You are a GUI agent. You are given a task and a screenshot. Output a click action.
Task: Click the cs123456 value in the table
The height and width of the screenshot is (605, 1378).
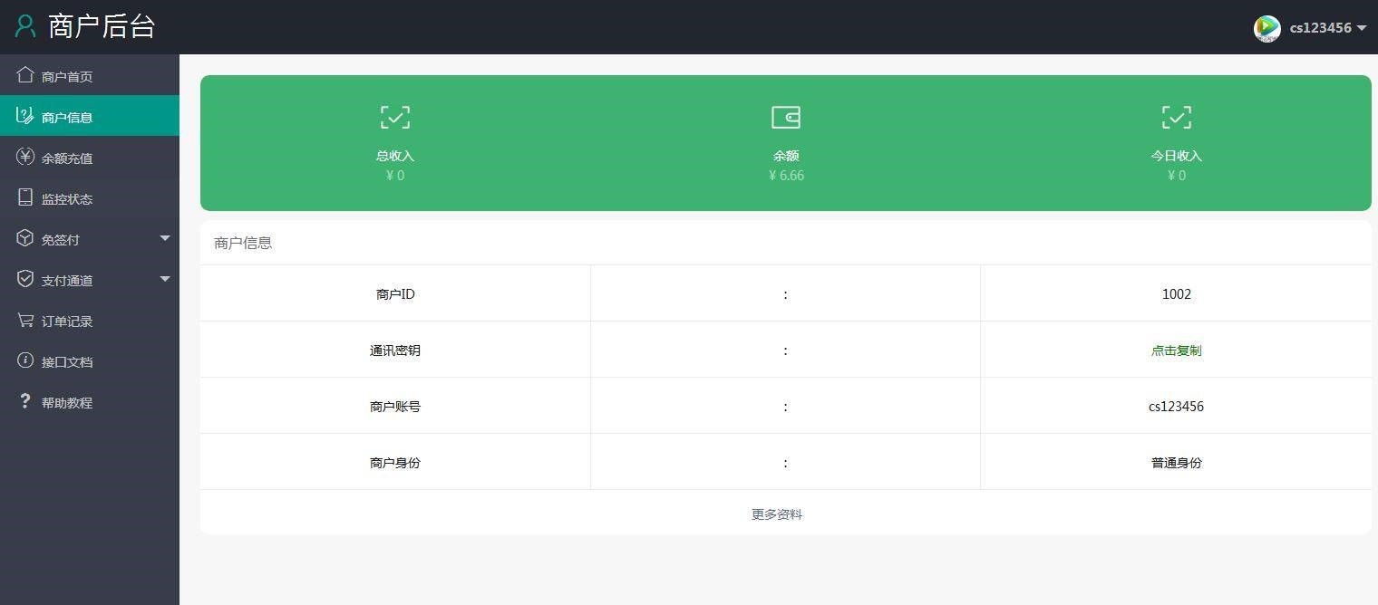[1176, 407]
